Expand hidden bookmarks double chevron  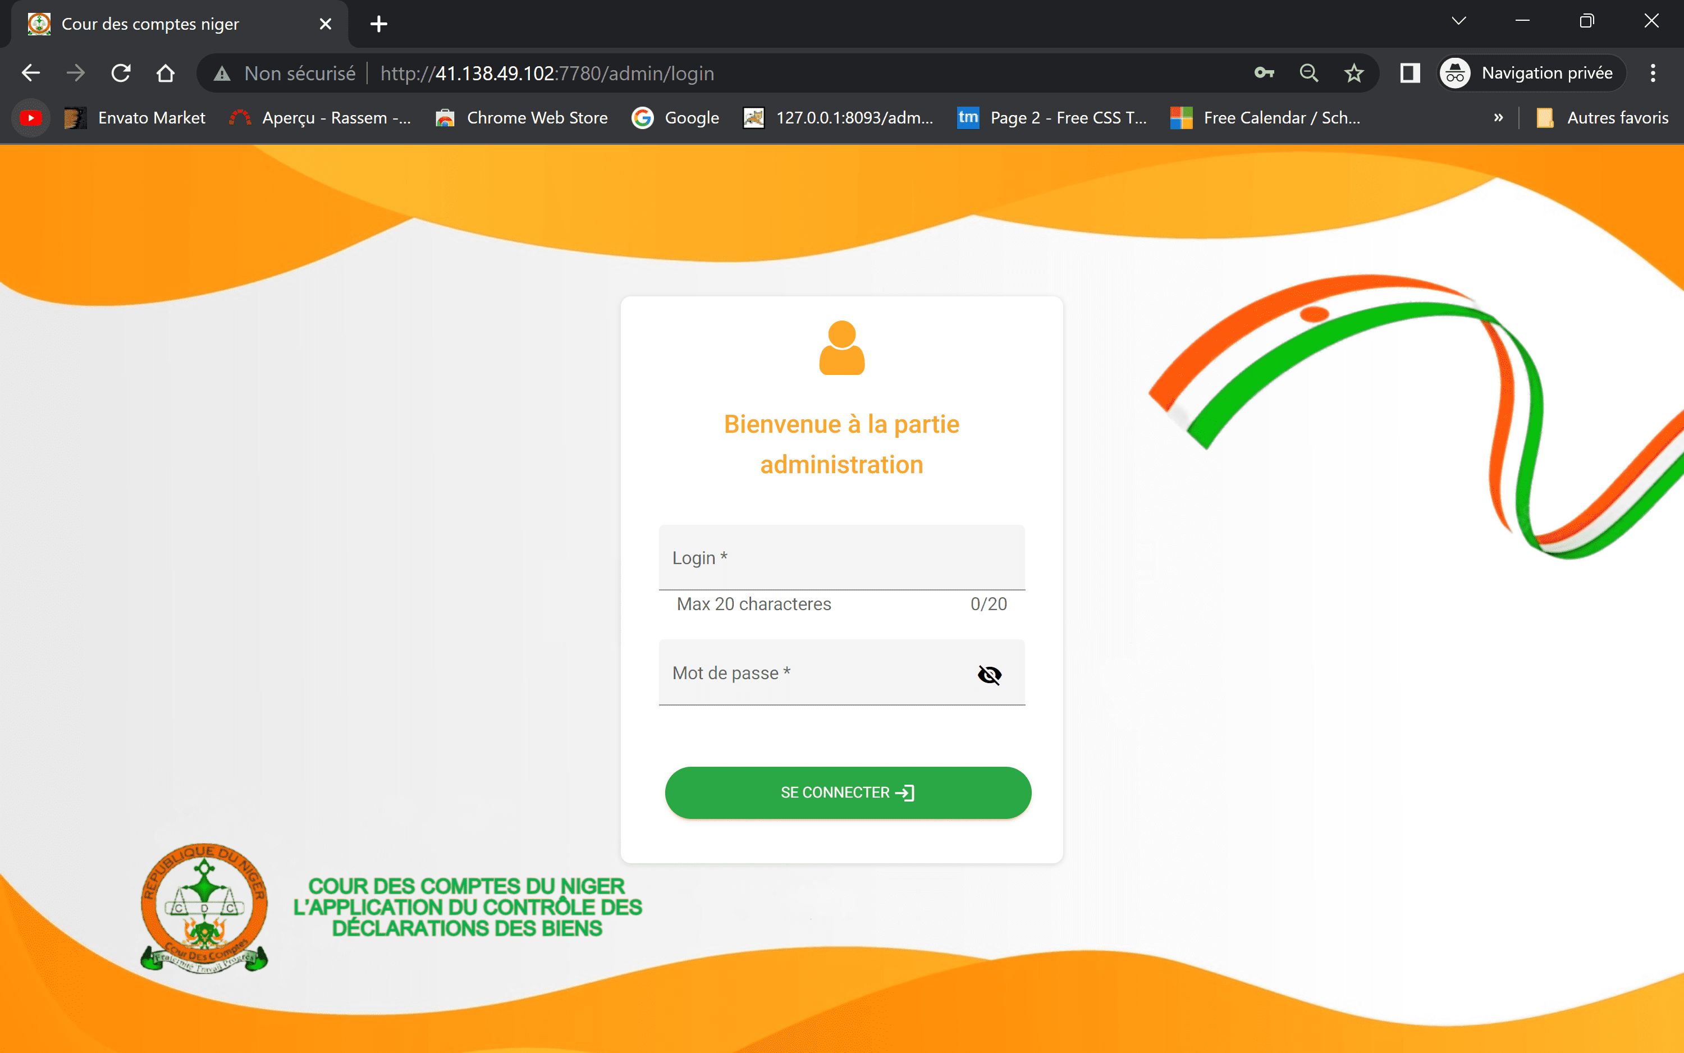coord(1498,118)
